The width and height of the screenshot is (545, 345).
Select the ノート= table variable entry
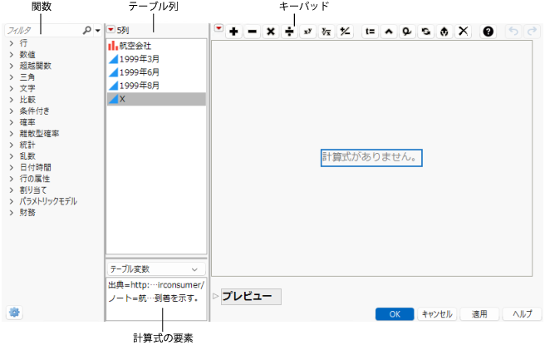(x=156, y=298)
